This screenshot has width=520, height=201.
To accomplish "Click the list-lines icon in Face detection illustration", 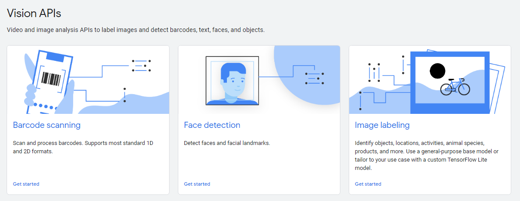I will pyautogui.click(x=314, y=78).
